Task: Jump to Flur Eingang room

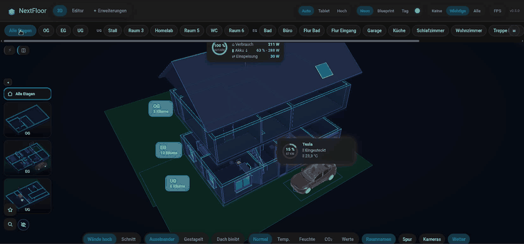Action: tap(344, 31)
